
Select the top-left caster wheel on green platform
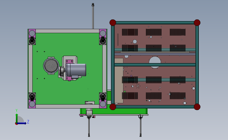(32, 40)
